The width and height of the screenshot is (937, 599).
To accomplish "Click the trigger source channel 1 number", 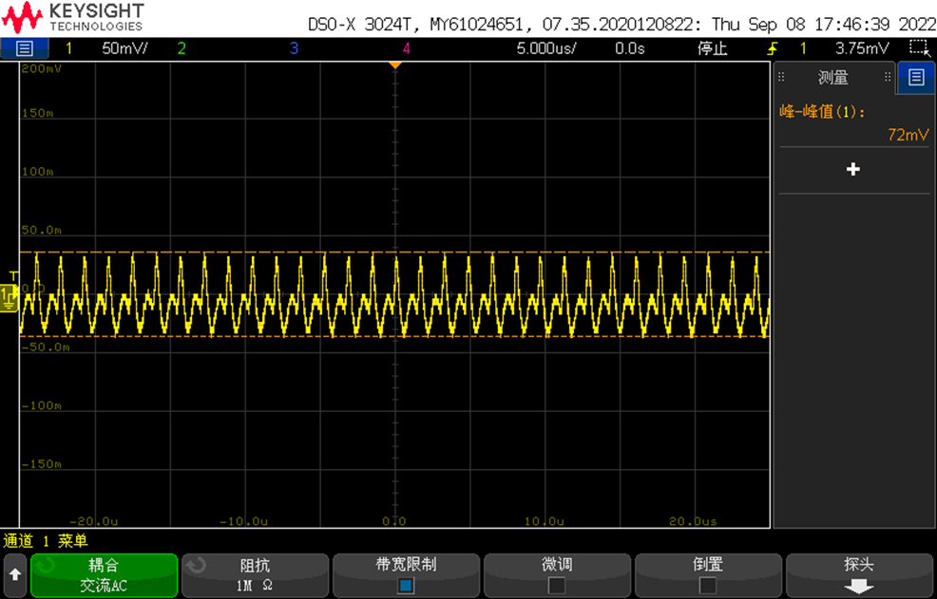I will pos(803,48).
